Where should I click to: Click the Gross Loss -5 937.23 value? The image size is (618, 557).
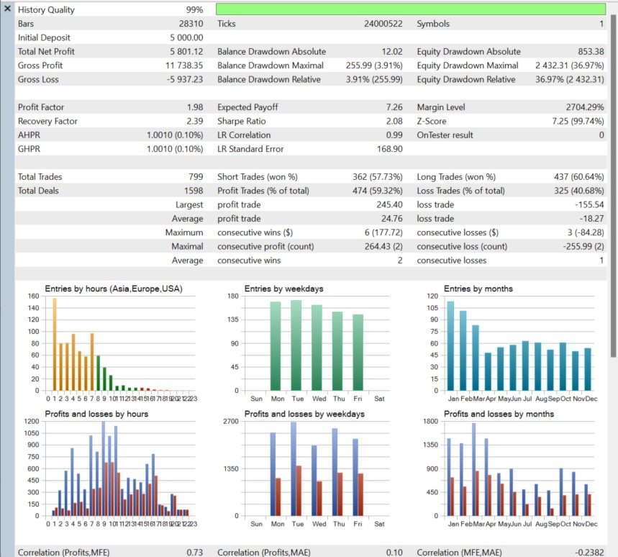pyautogui.click(x=185, y=80)
